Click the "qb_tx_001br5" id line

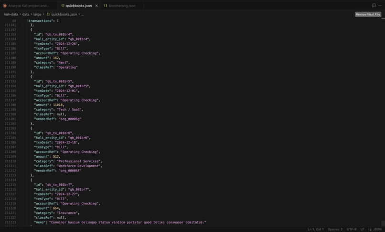coord(53,81)
